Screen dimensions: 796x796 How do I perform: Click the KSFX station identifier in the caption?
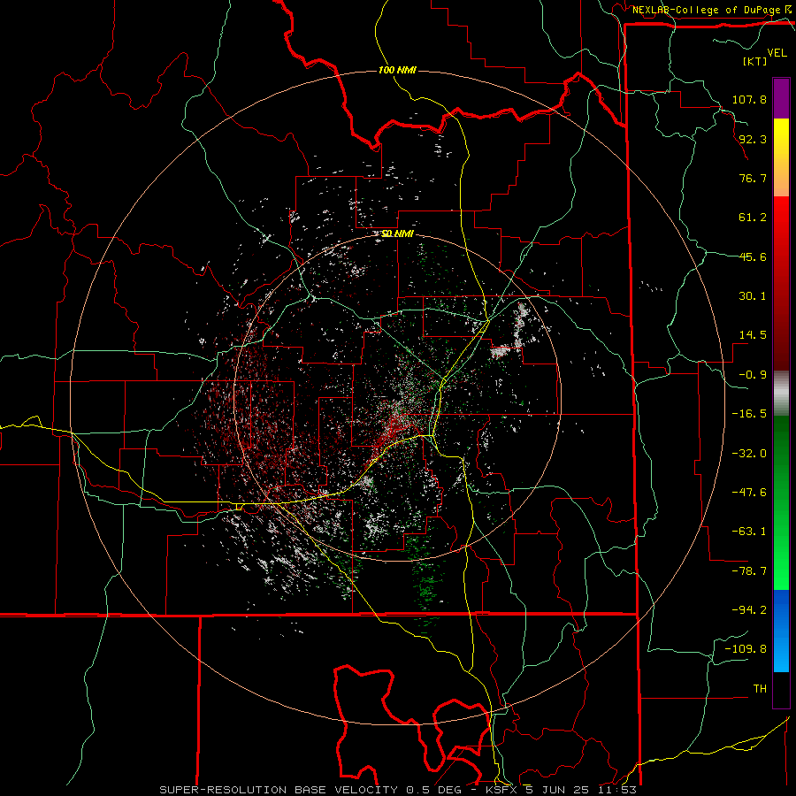click(x=501, y=790)
